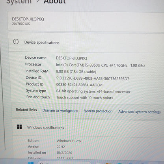Click the Device specifications info icon
Image resolution: width=164 pixels, height=164 pixels.
(x=16, y=42)
